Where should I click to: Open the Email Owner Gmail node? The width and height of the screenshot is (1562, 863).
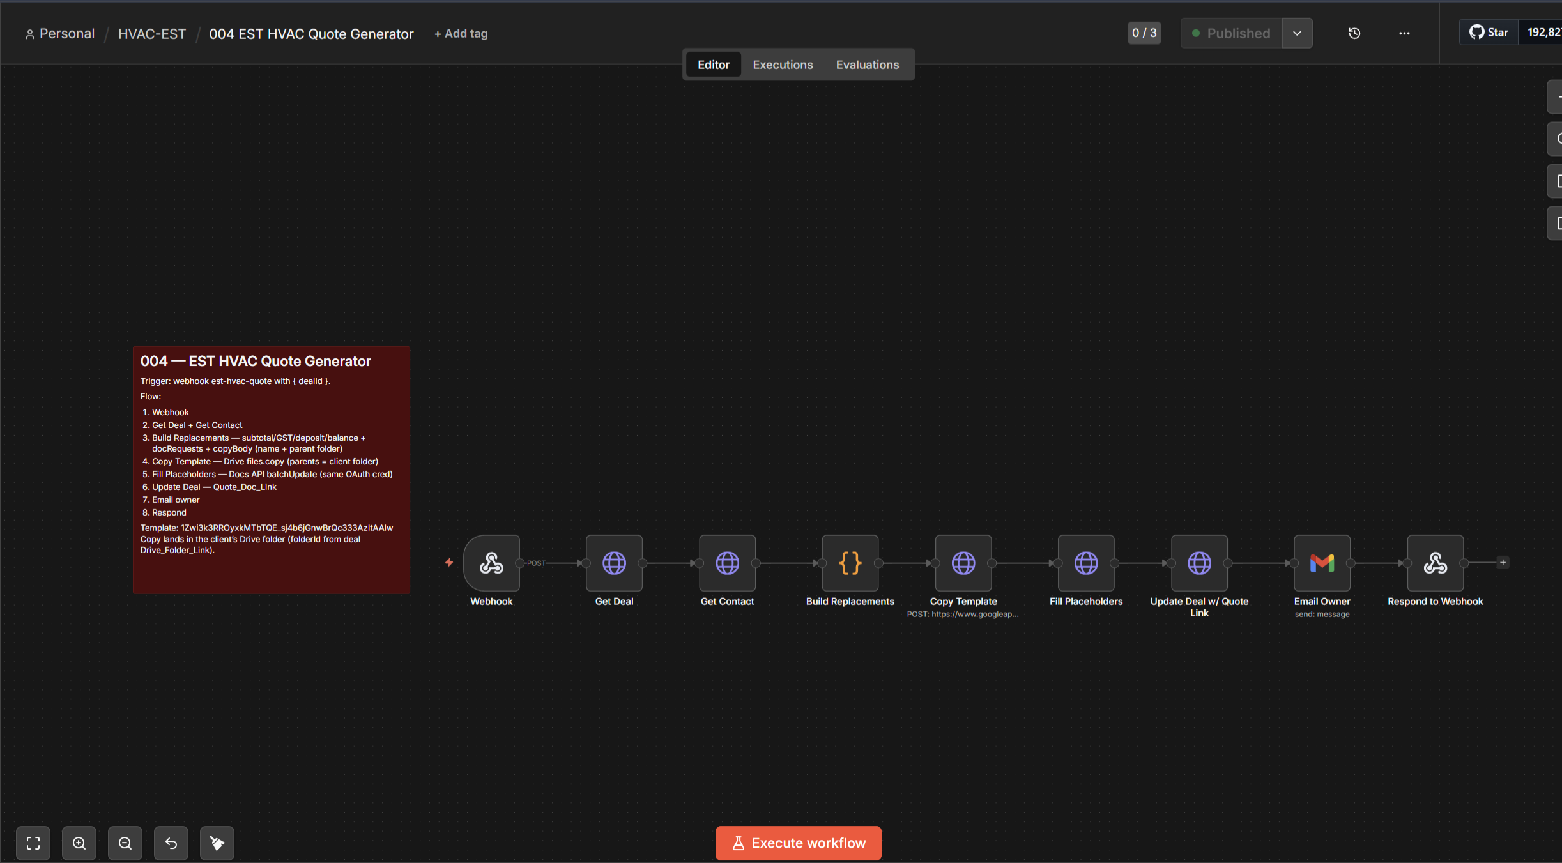(1322, 563)
